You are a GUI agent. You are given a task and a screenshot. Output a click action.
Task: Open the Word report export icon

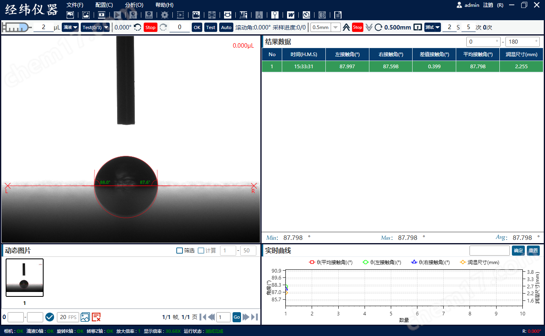click(x=291, y=15)
